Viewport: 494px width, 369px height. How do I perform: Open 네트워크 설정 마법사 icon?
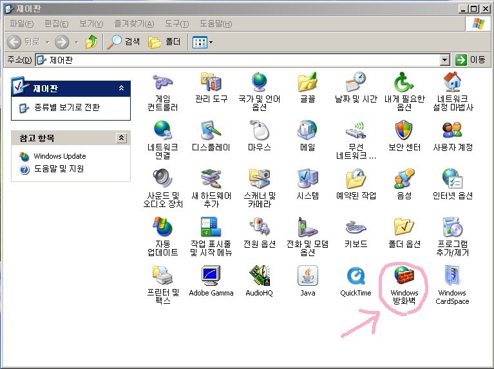tap(452, 82)
